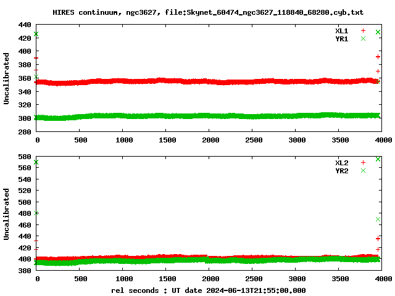Click the 500 x-axis label under the bottom plot
The image size is (395, 296).
pyautogui.click(x=81, y=279)
